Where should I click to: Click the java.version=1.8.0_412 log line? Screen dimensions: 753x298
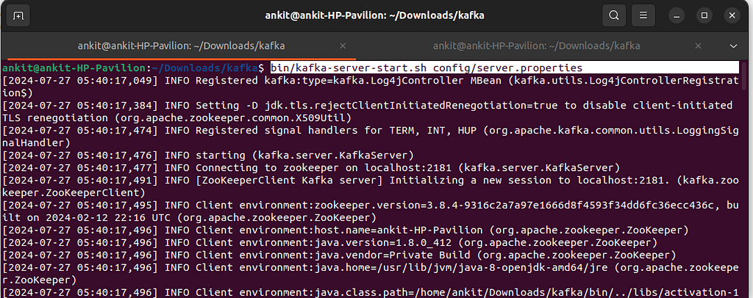click(330, 242)
